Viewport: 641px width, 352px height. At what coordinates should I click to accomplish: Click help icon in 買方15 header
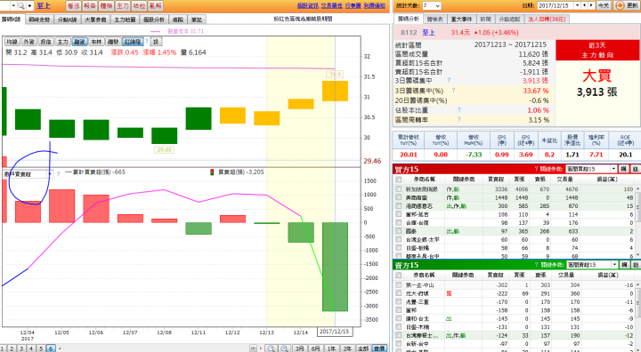536,169
